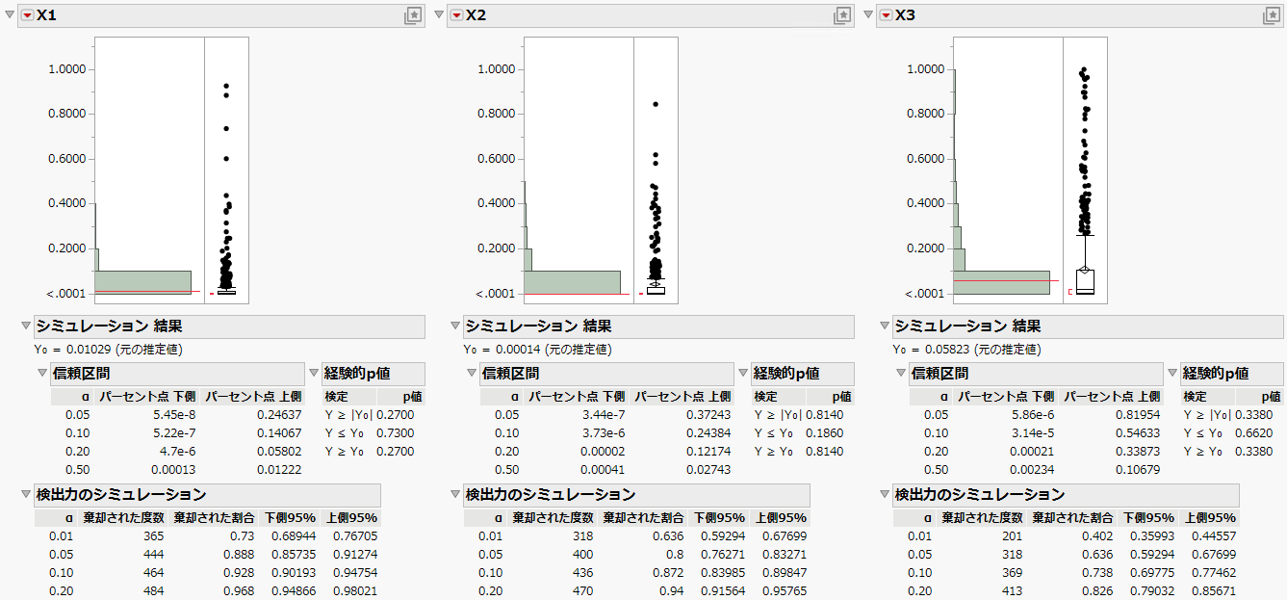Select the value 0.68944 in X1 power table

pyautogui.click(x=292, y=536)
